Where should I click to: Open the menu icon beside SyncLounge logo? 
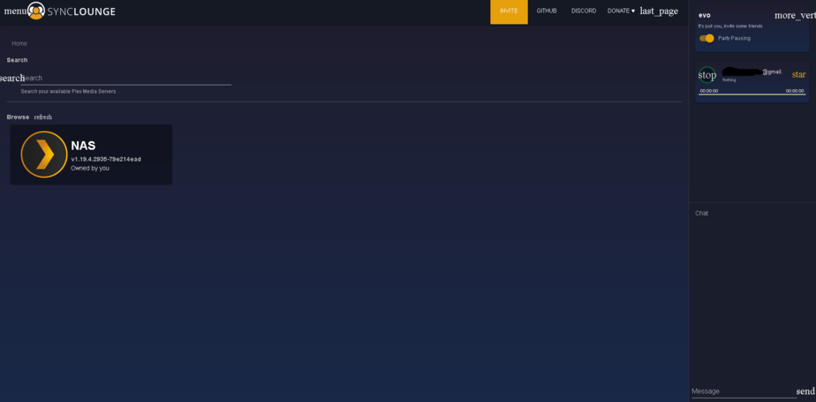click(14, 11)
